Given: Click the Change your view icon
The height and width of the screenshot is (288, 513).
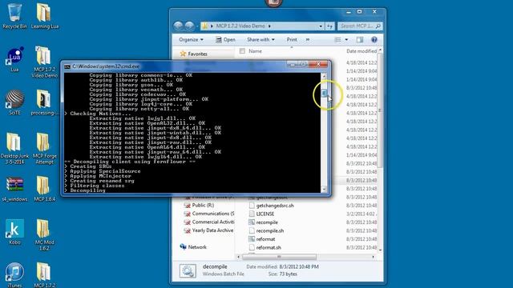Looking at the screenshot, I should coord(337,39).
